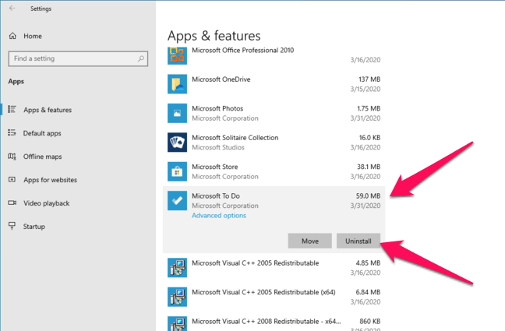Click the Microsoft Store bag icon
505x331 pixels.
pyautogui.click(x=177, y=171)
